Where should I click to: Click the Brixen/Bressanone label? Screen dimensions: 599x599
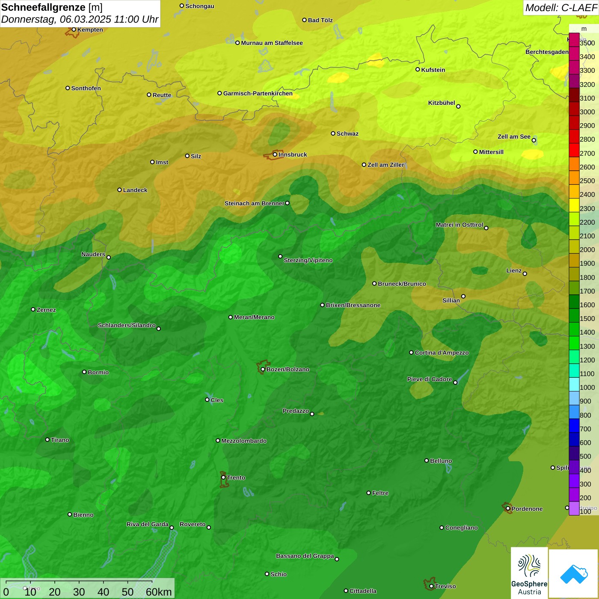coord(353,305)
